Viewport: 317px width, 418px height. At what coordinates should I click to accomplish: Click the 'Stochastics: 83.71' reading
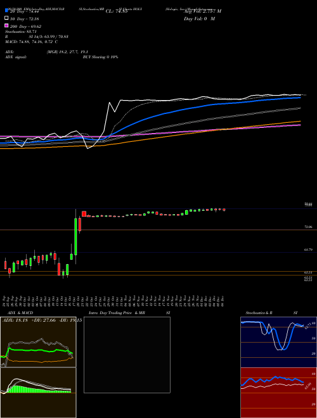pos(20,32)
